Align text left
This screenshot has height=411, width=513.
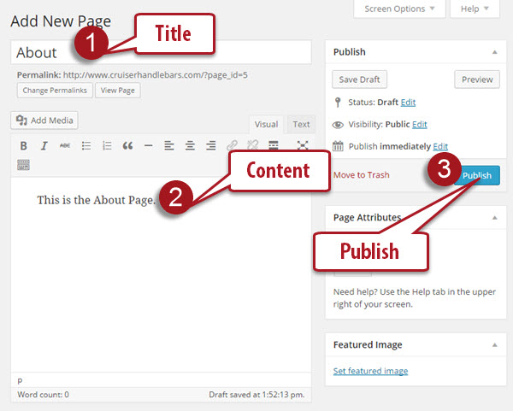click(x=169, y=146)
